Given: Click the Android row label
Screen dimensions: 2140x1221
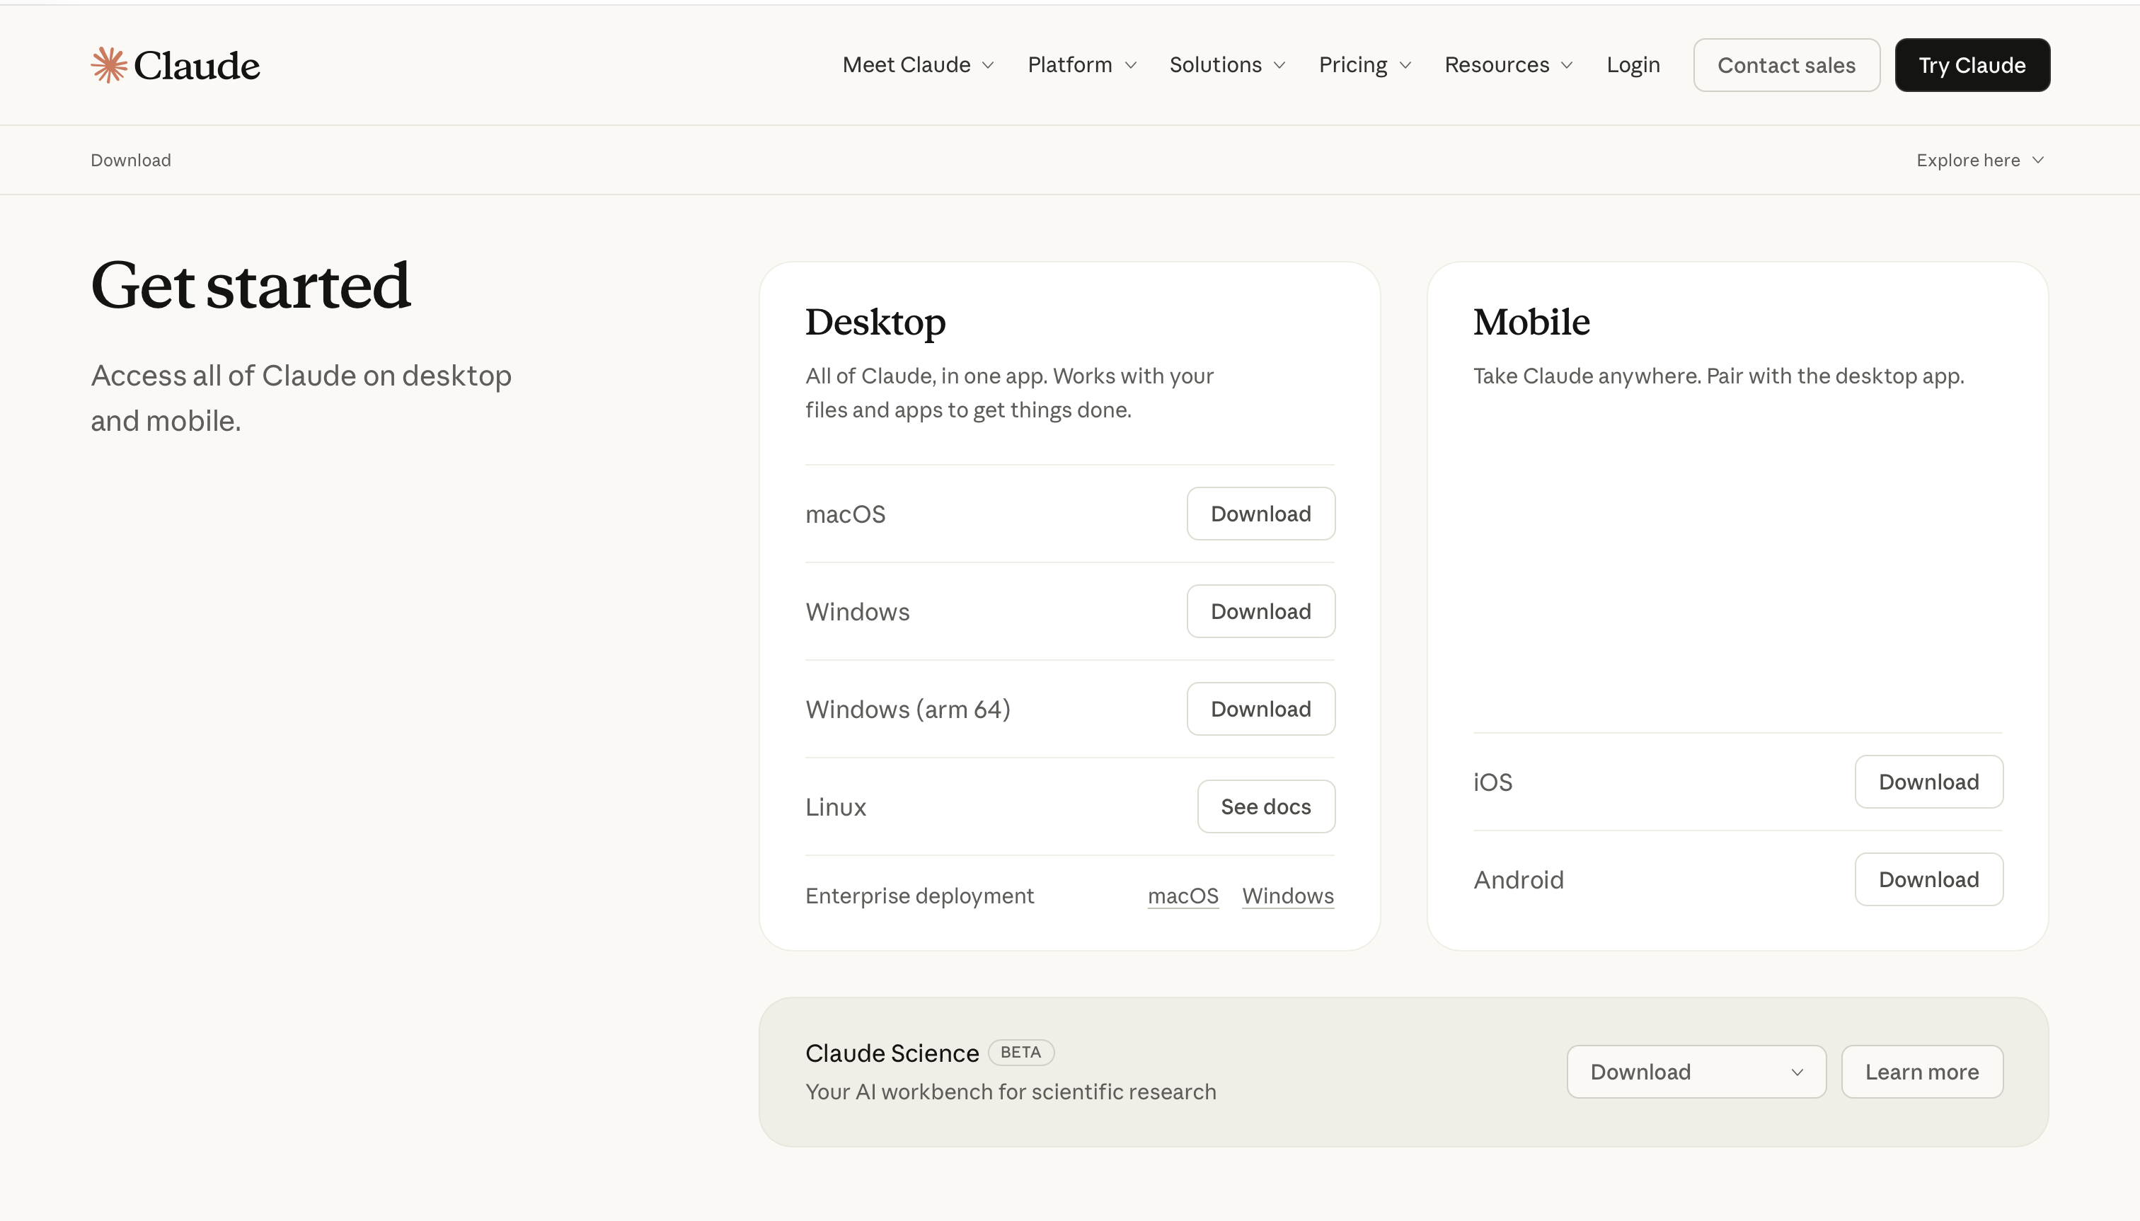Looking at the screenshot, I should coord(1519,880).
